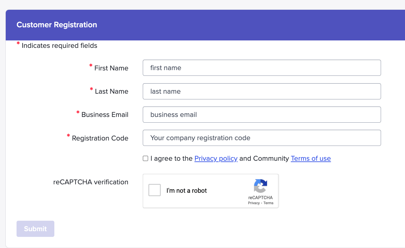Focus the Last Name text box

click(x=262, y=91)
